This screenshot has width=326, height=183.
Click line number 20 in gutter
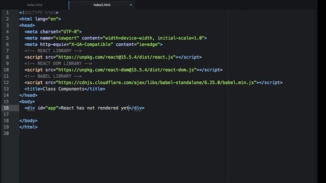6,133
